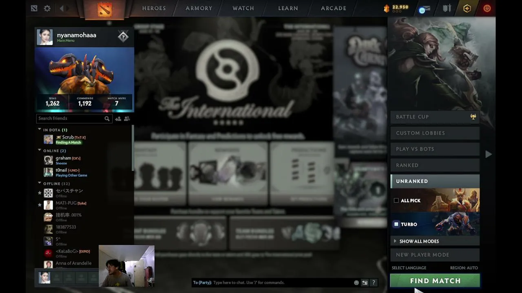The image size is (522, 293).
Task: Open the Select Language option
Action: coord(409,268)
